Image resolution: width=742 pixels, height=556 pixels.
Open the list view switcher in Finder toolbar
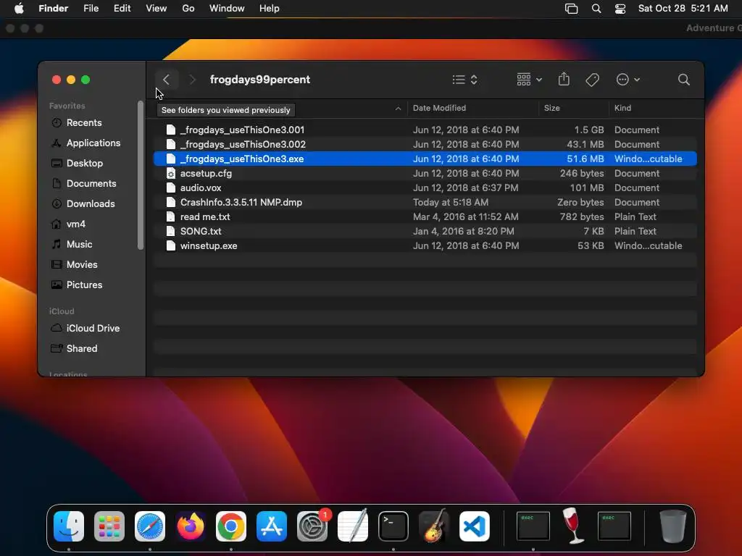[464, 80]
